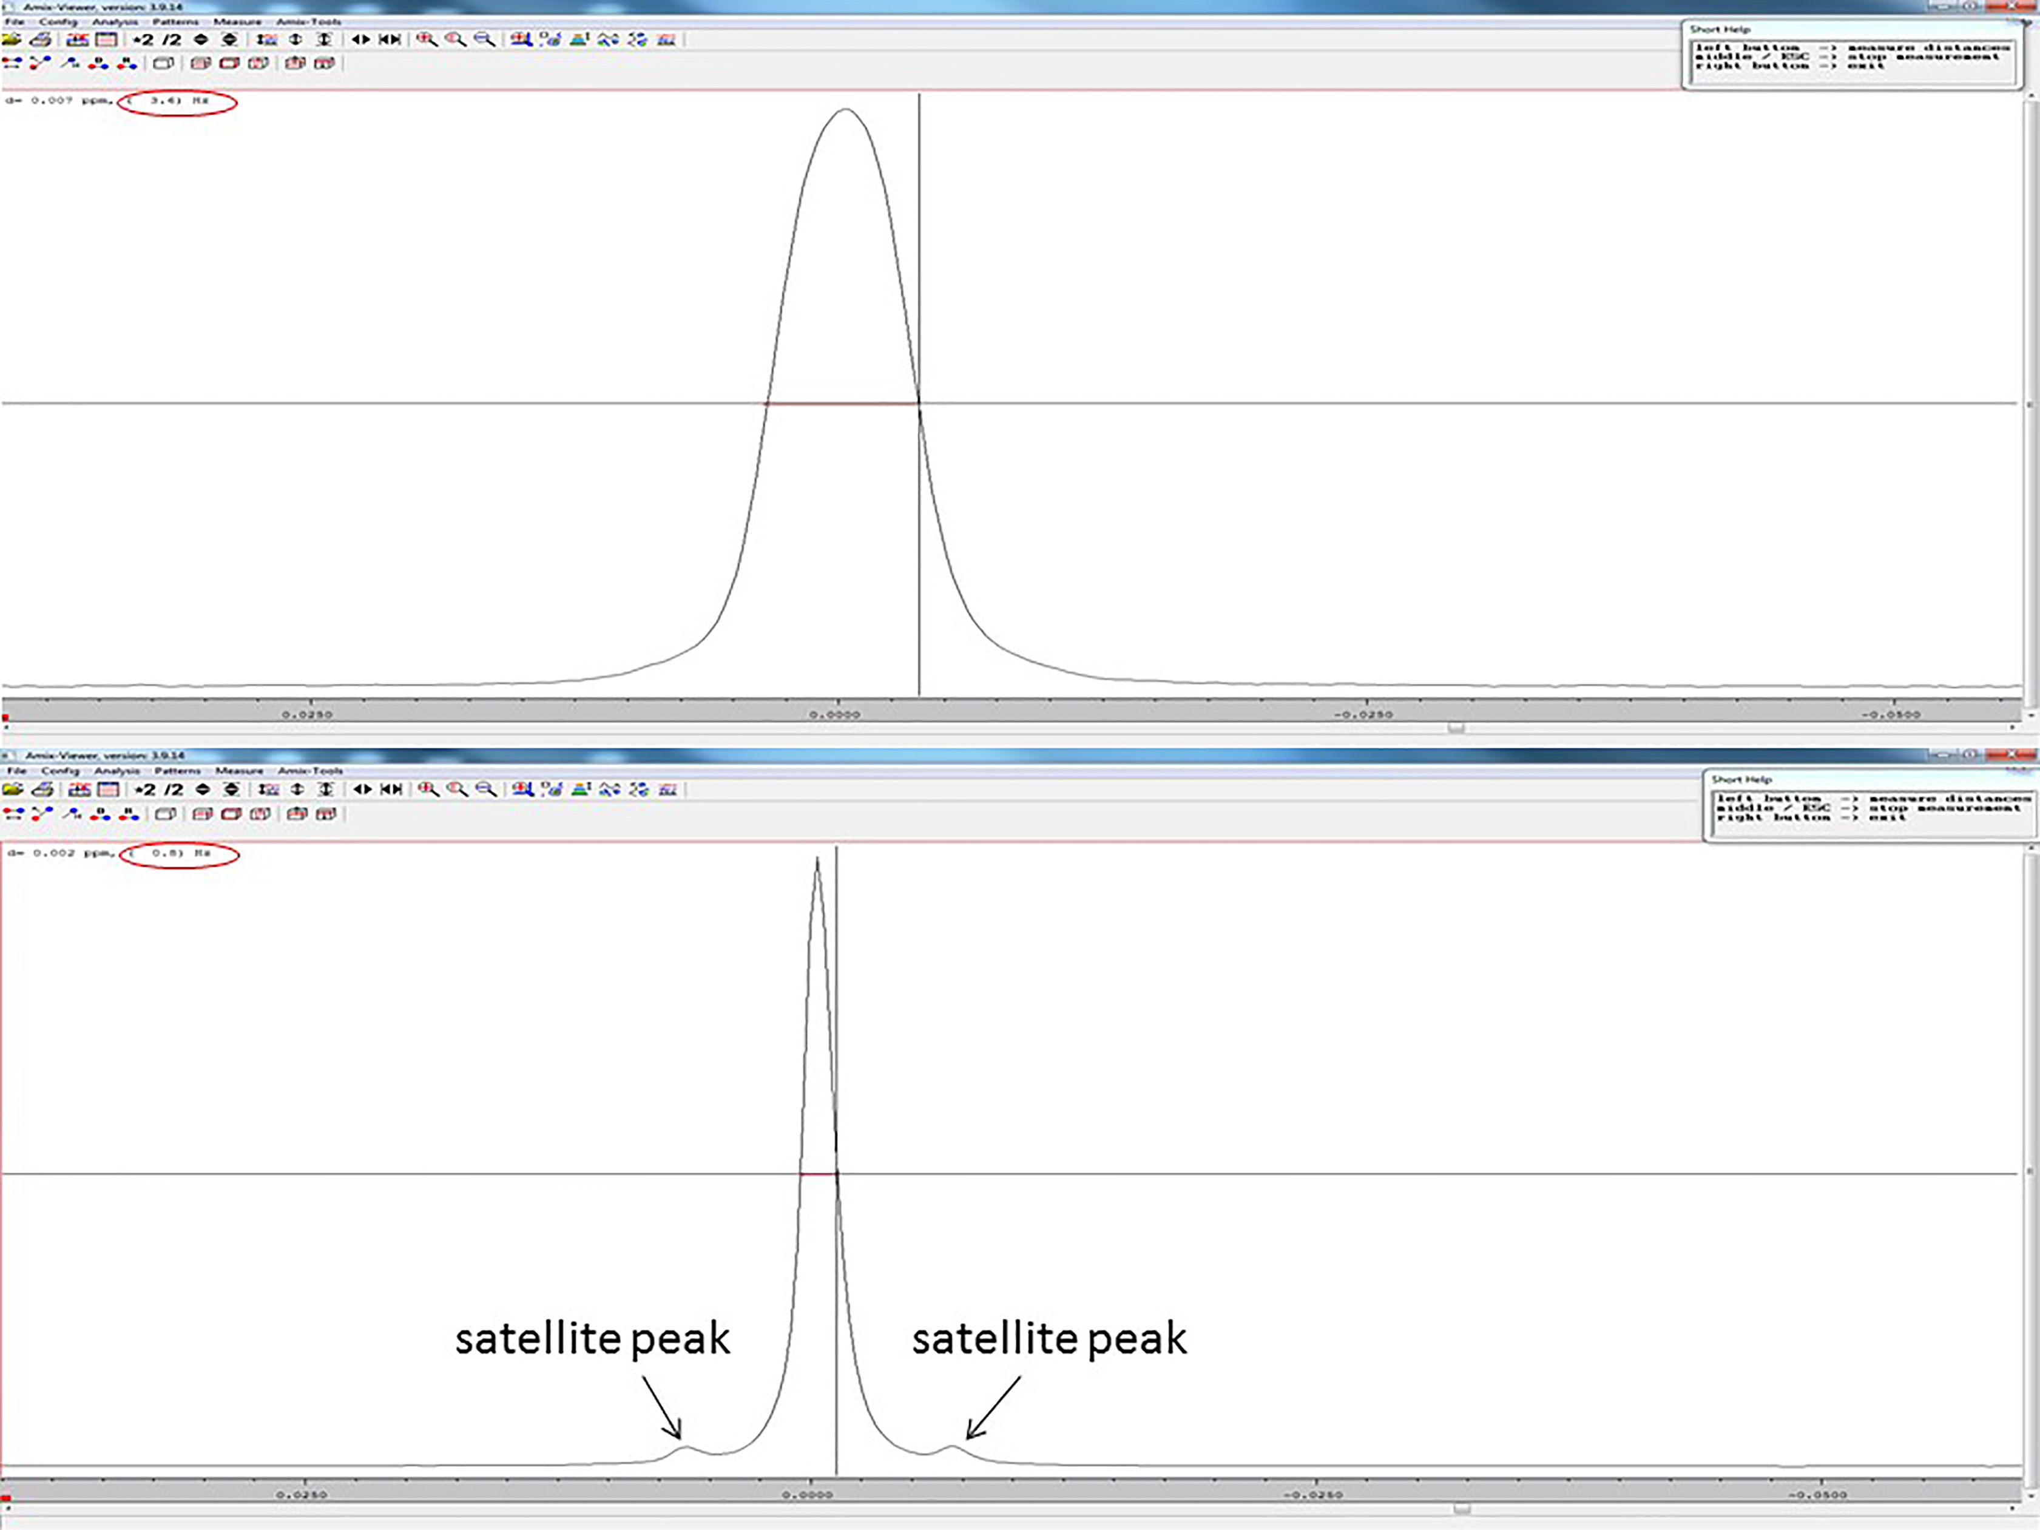The image size is (2040, 1530).
Task: Open the Analysis menu in bottom window
Action: (x=117, y=770)
